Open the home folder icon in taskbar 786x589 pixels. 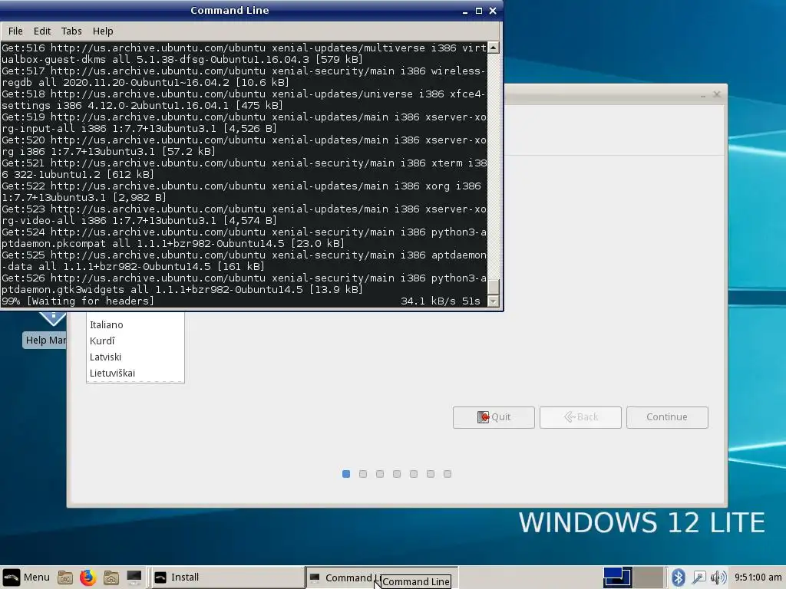(111, 577)
